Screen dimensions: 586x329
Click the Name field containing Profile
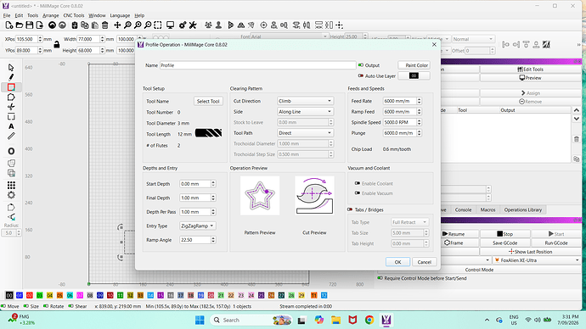[258, 65]
